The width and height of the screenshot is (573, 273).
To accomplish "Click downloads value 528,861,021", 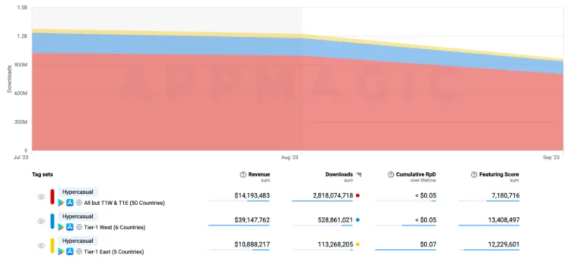I will coord(336,220).
